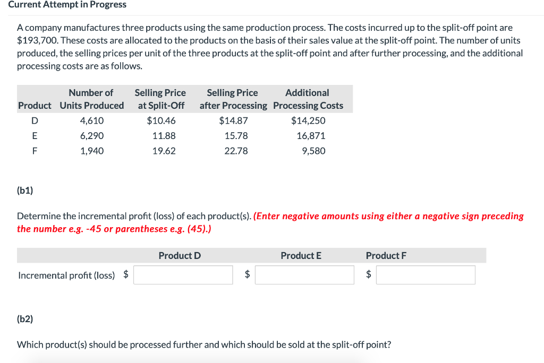Click the (b1) section label

pyautogui.click(x=23, y=190)
